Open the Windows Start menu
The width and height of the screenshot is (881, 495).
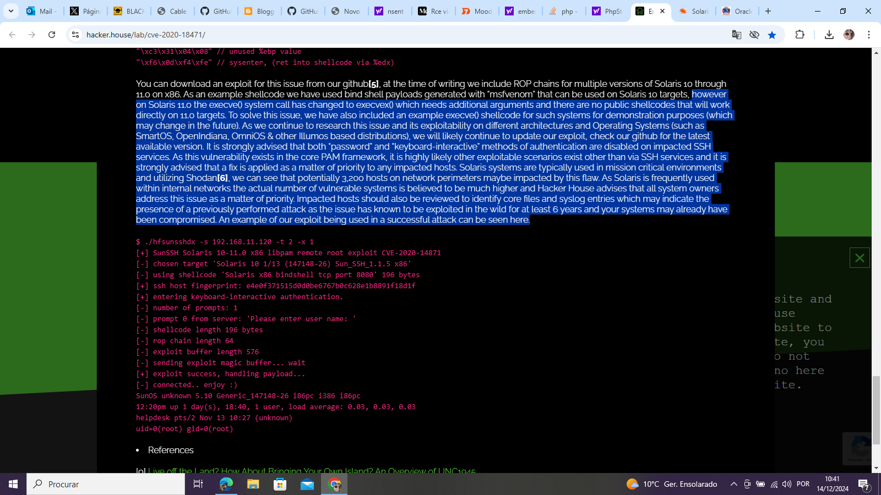click(x=13, y=484)
